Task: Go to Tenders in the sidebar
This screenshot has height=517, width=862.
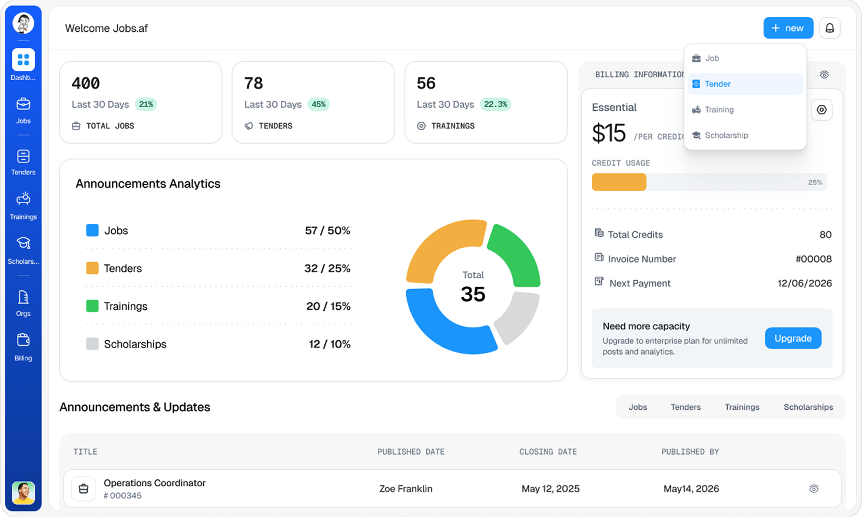Action: [23, 162]
